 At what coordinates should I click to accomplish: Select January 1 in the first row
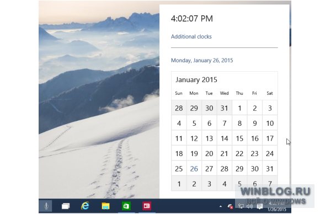point(239,108)
